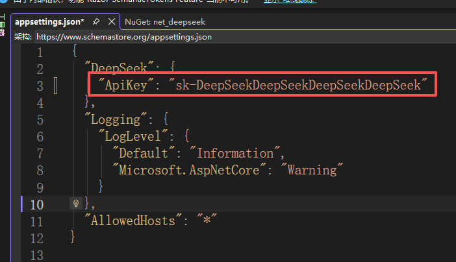Click line number 13 in the gutter
Image resolution: width=456 pixels, height=262 pixels.
point(37,256)
